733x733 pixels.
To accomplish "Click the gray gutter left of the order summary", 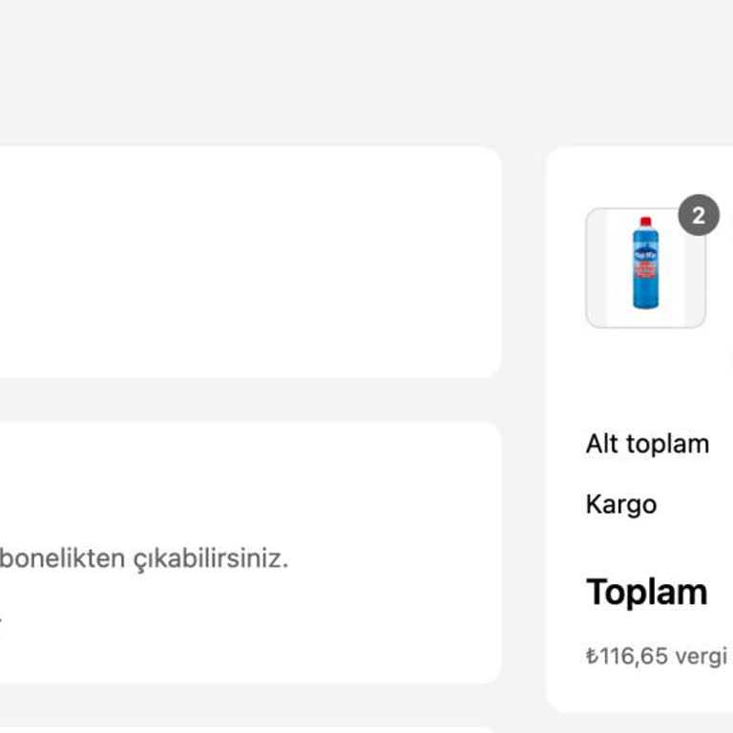I will 524,429.
